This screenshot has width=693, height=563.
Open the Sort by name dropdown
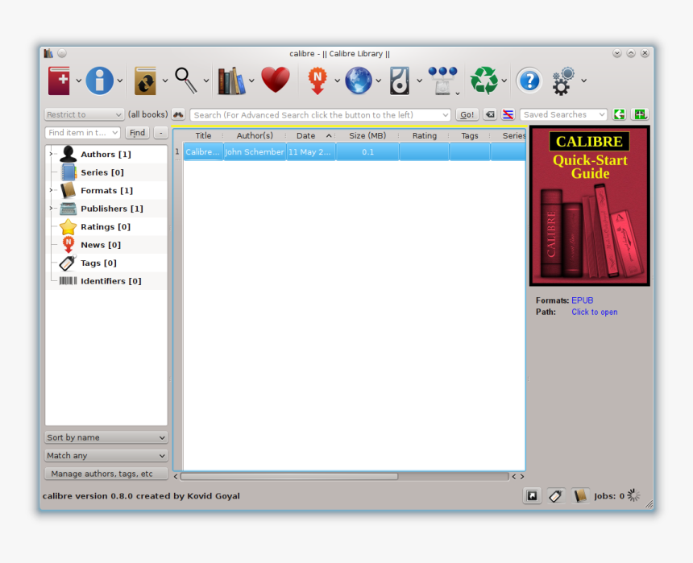click(x=106, y=437)
